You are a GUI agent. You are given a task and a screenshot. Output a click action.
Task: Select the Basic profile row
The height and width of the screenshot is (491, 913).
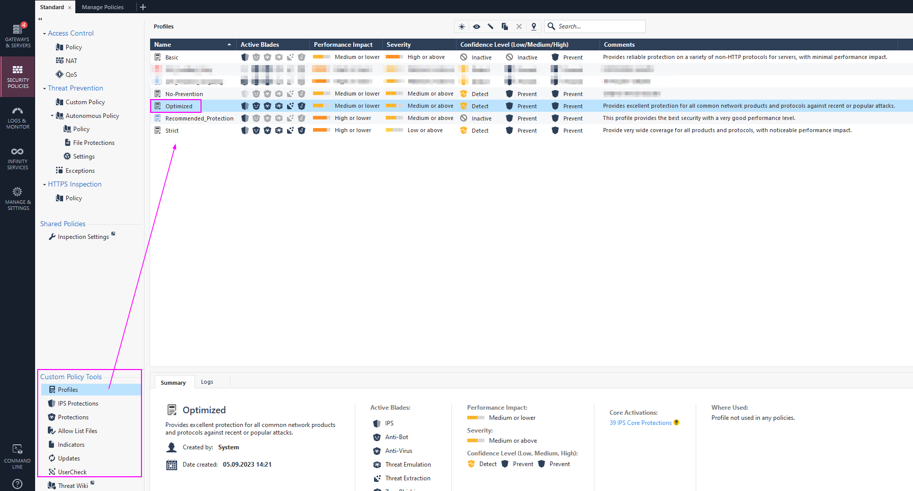tap(531, 57)
